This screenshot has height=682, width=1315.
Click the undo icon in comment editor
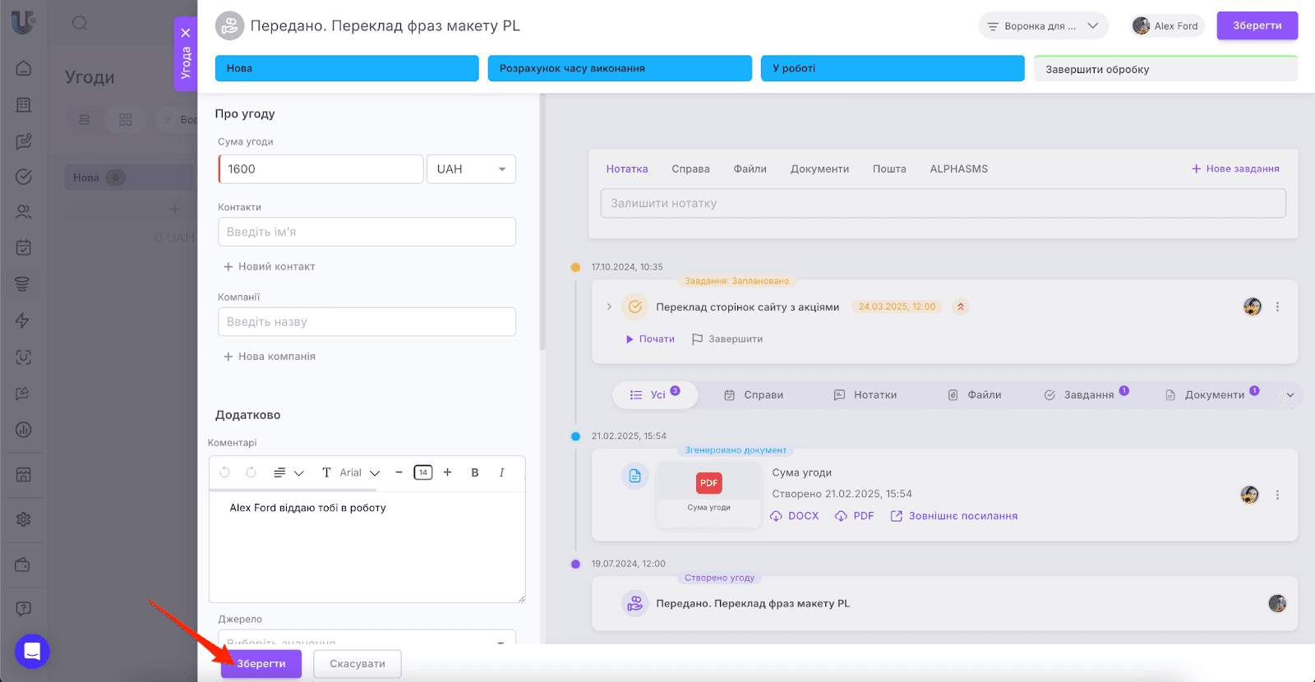click(x=224, y=472)
